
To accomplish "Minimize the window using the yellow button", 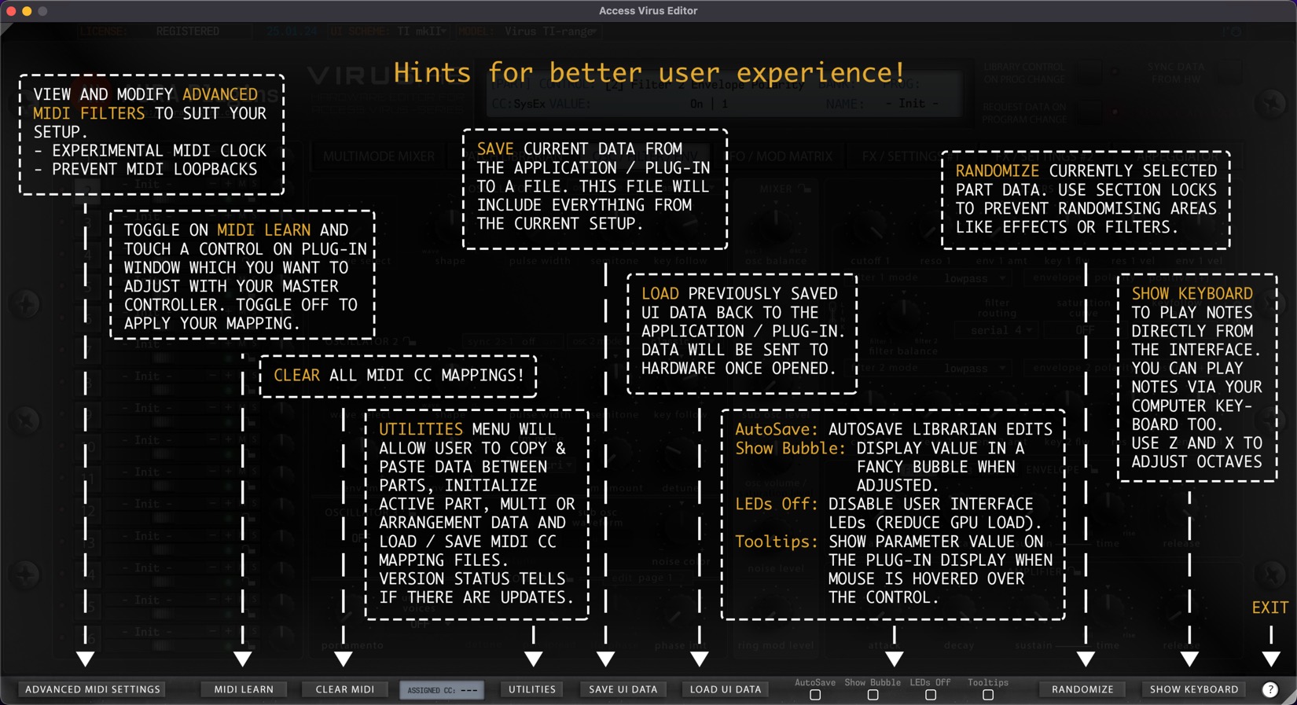I will coord(27,11).
